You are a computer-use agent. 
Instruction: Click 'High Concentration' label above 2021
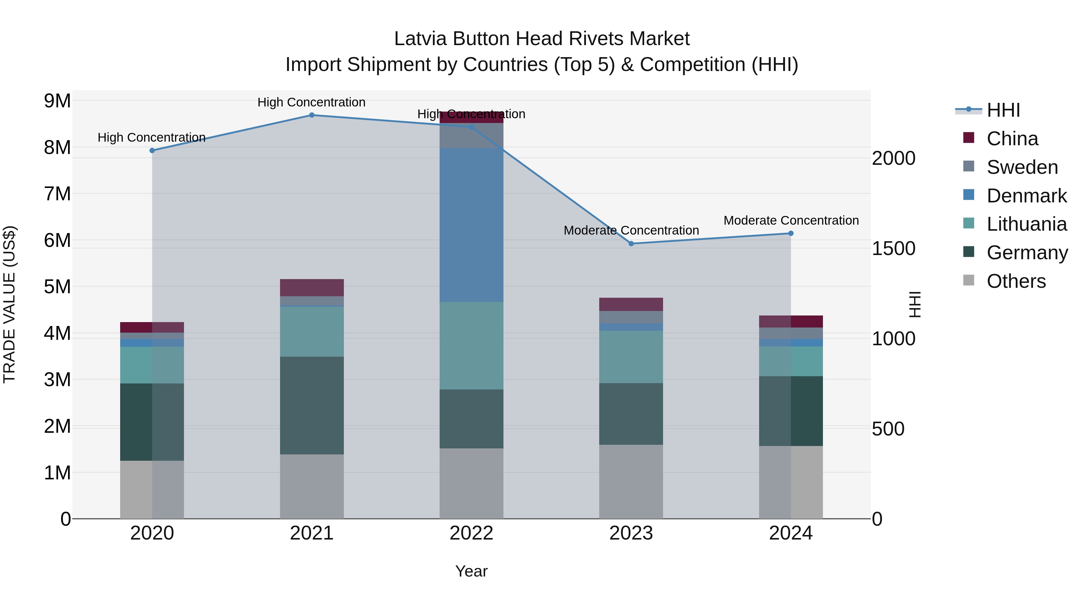click(311, 102)
